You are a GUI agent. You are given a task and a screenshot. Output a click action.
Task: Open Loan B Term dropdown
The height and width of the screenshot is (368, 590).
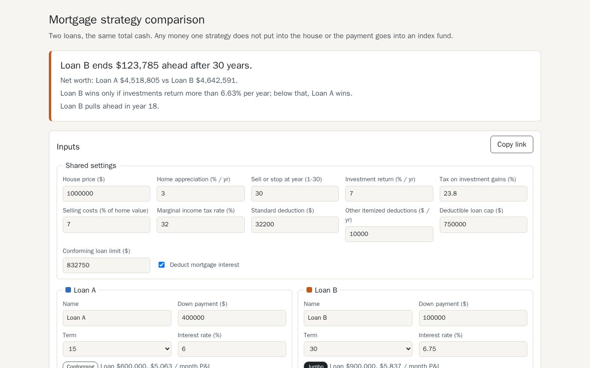pos(358,349)
